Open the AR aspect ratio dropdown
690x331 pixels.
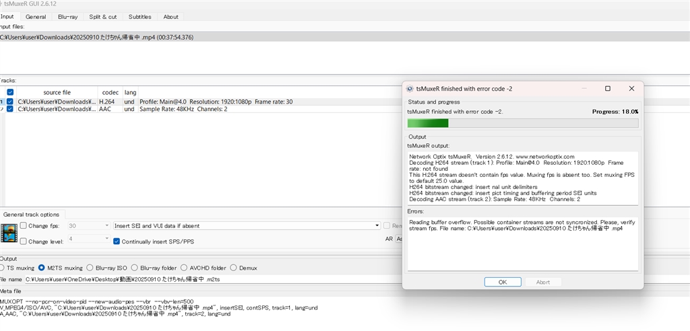pos(398,239)
